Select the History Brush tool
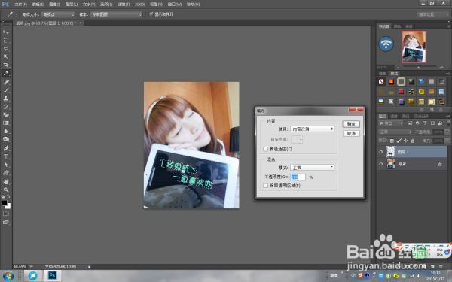Screen dimensions: 452x282 click(6, 107)
